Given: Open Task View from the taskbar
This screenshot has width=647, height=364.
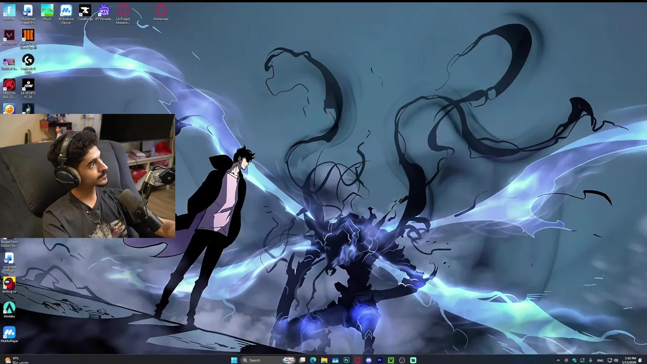Looking at the screenshot, I should [x=302, y=360].
